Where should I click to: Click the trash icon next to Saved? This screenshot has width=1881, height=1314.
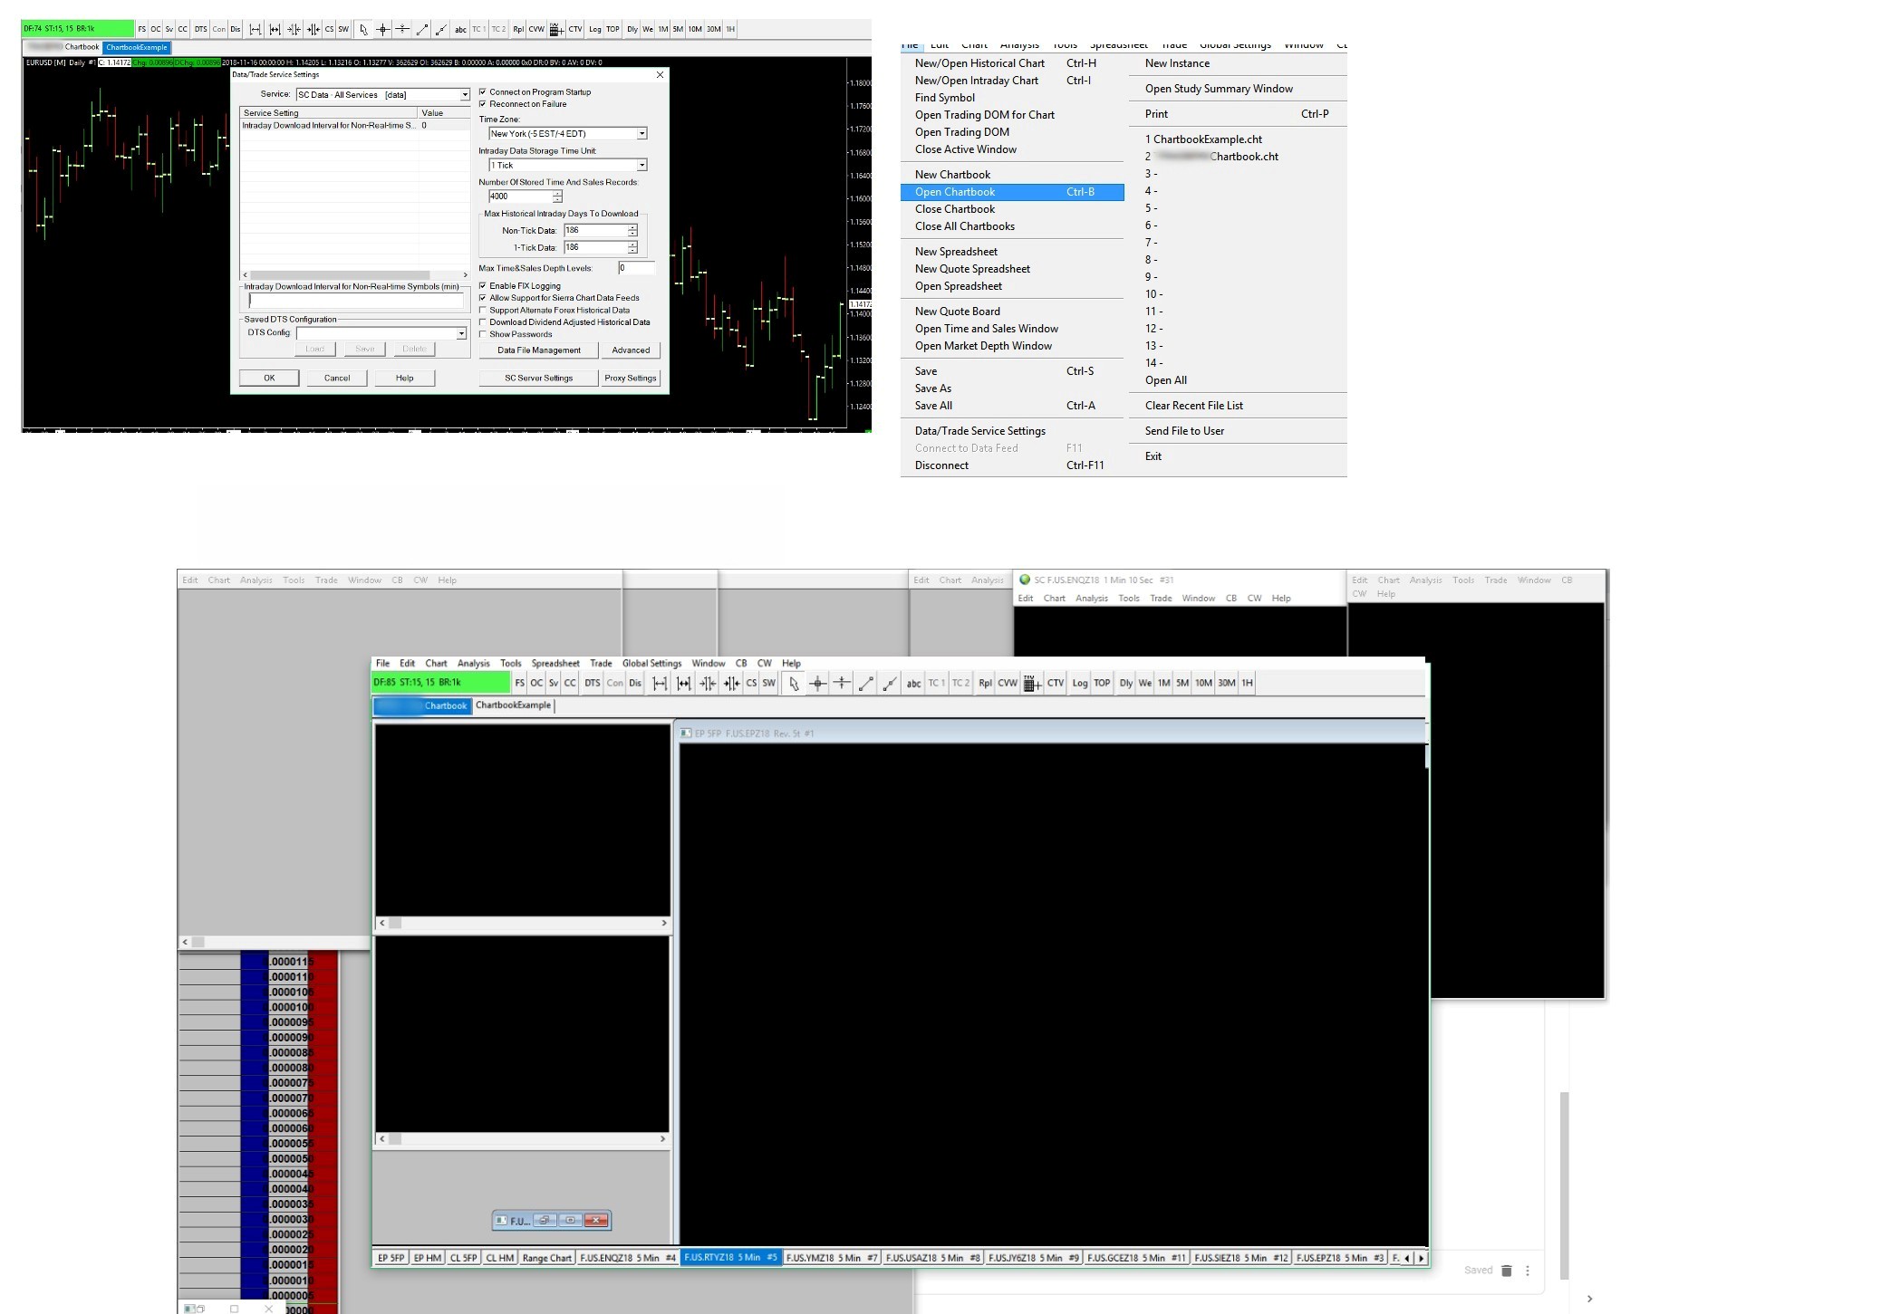click(x=1506, y=1271)
